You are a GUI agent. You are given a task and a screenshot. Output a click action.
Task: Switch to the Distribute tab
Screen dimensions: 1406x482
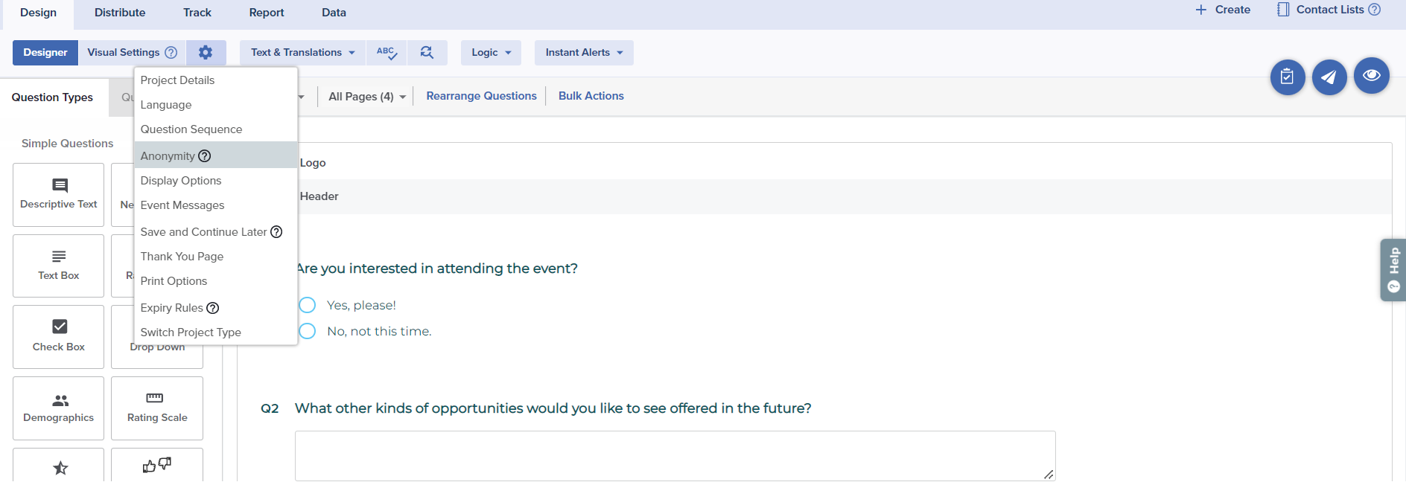coord(120,13)
